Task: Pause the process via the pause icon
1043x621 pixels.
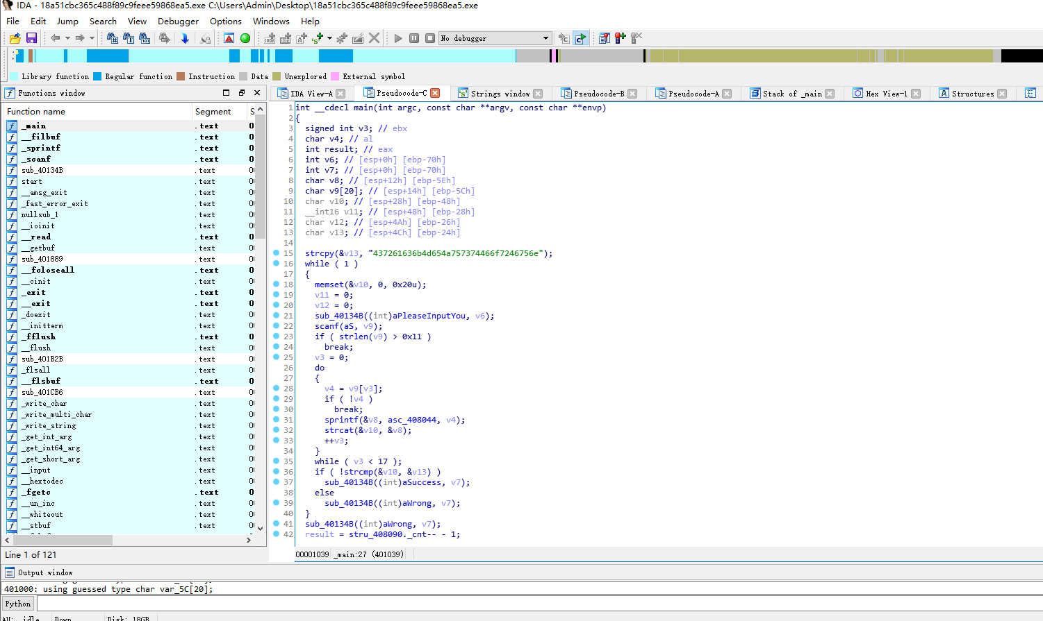Action: (414, 38)
